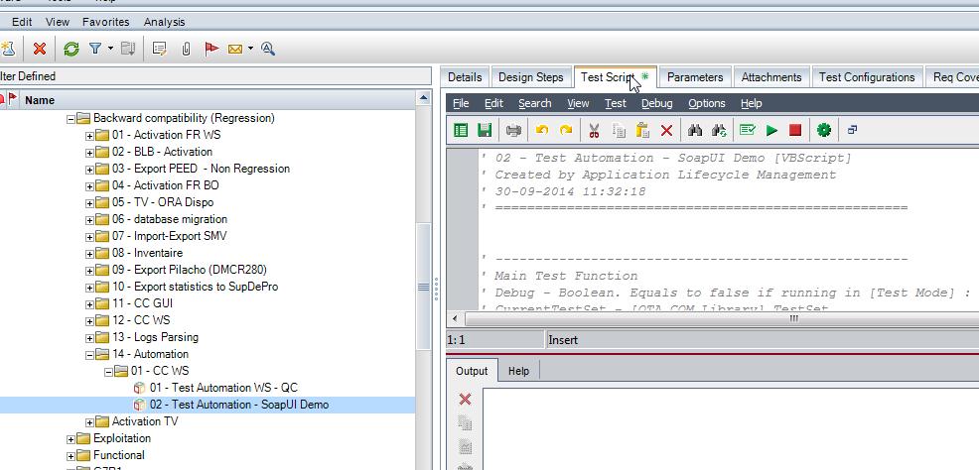979x470 pixels.
Task: Open the script editor Search menu
Action: click(x=534, y=103)
